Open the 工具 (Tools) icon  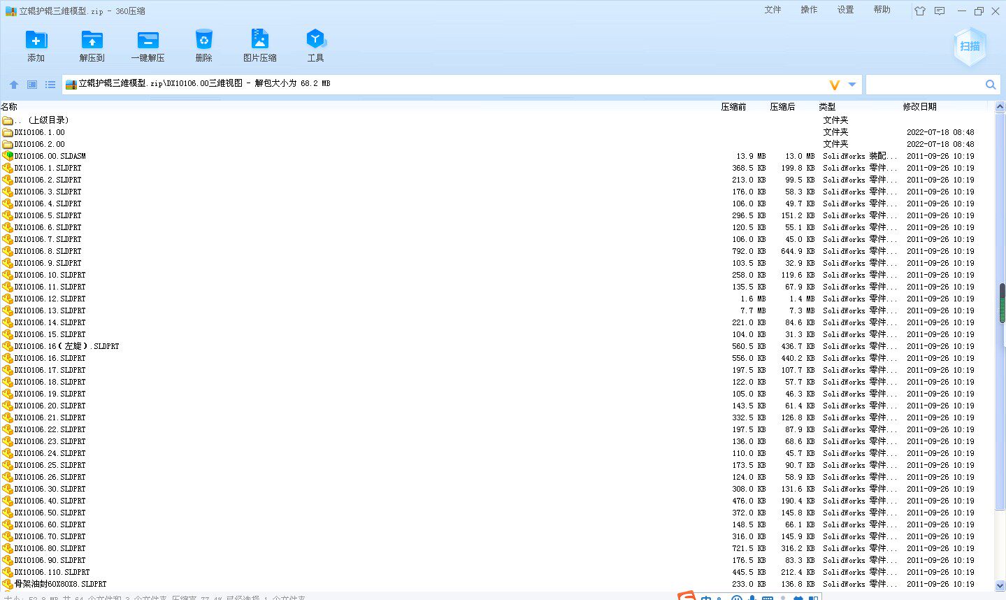[x=315, y=41]
